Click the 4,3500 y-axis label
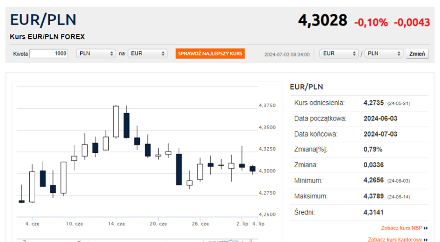 point(267,127)
